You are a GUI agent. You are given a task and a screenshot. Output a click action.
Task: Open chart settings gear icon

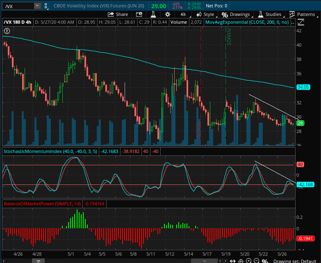pyautogui.click(x=167, y=14)
